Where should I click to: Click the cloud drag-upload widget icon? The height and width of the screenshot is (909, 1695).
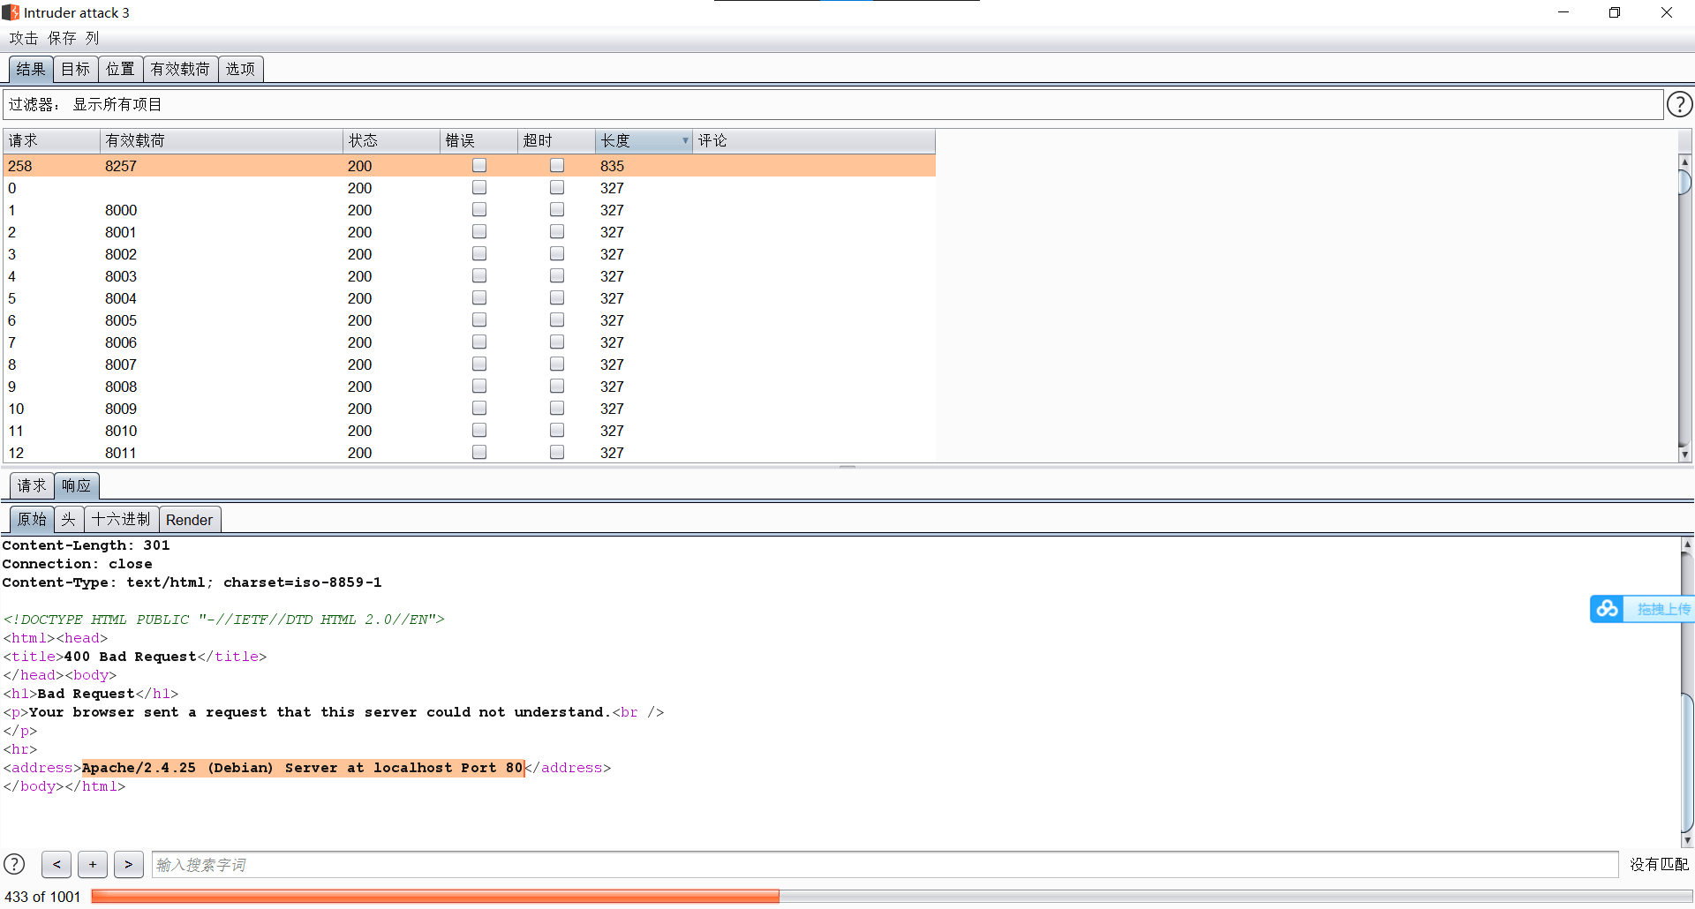[x=1608, y=609]
